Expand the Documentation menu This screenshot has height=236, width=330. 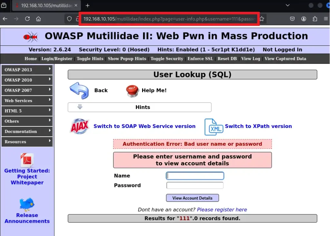click(x=27, y=131)
